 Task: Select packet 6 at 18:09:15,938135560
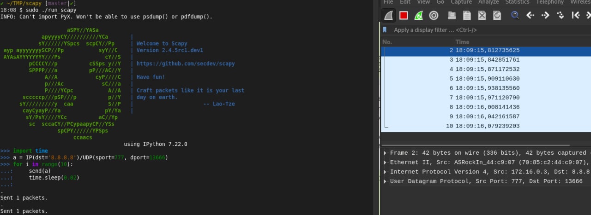(486, 88)
